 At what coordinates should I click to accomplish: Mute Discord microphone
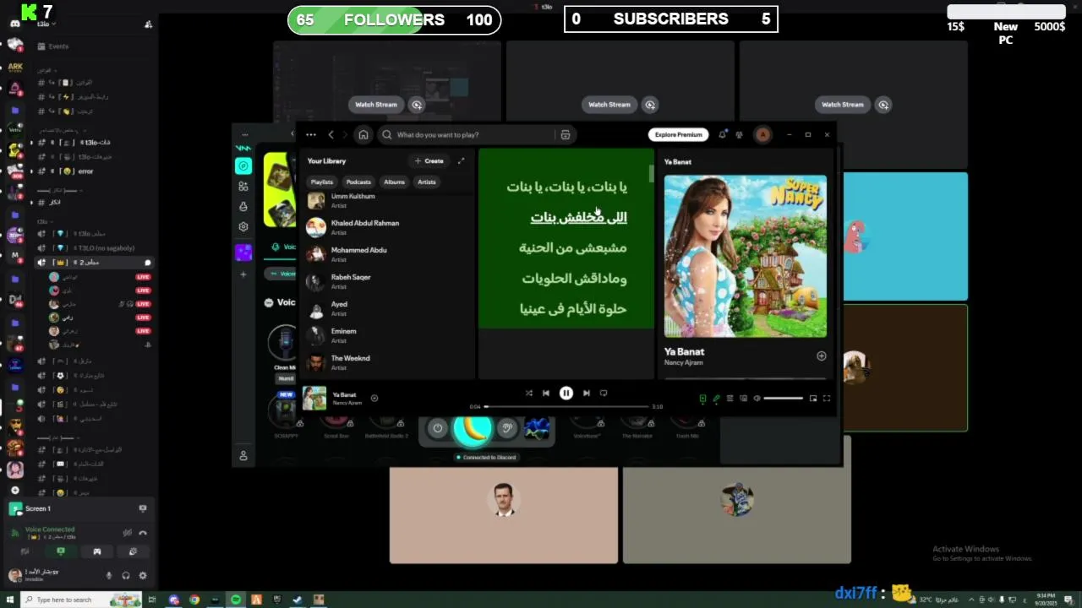[108, 576]
